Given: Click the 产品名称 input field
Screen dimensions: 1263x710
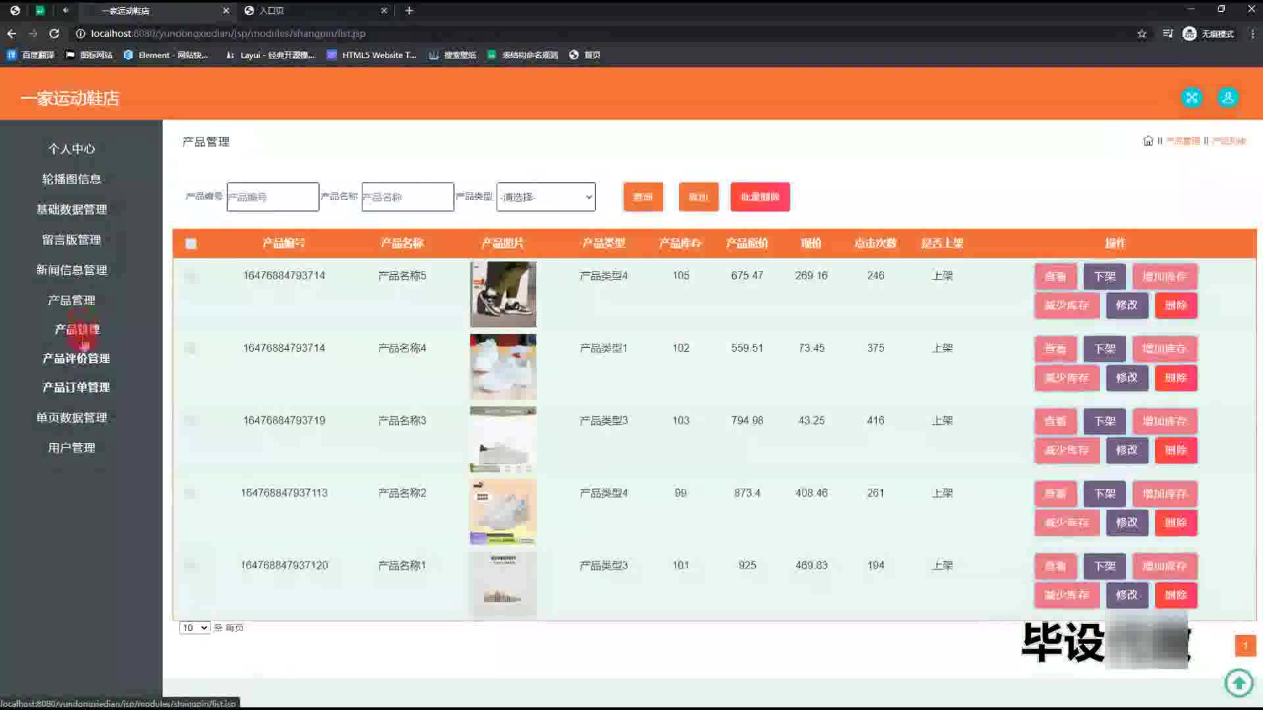Looking at the screenshot, I should click(407, 197).
